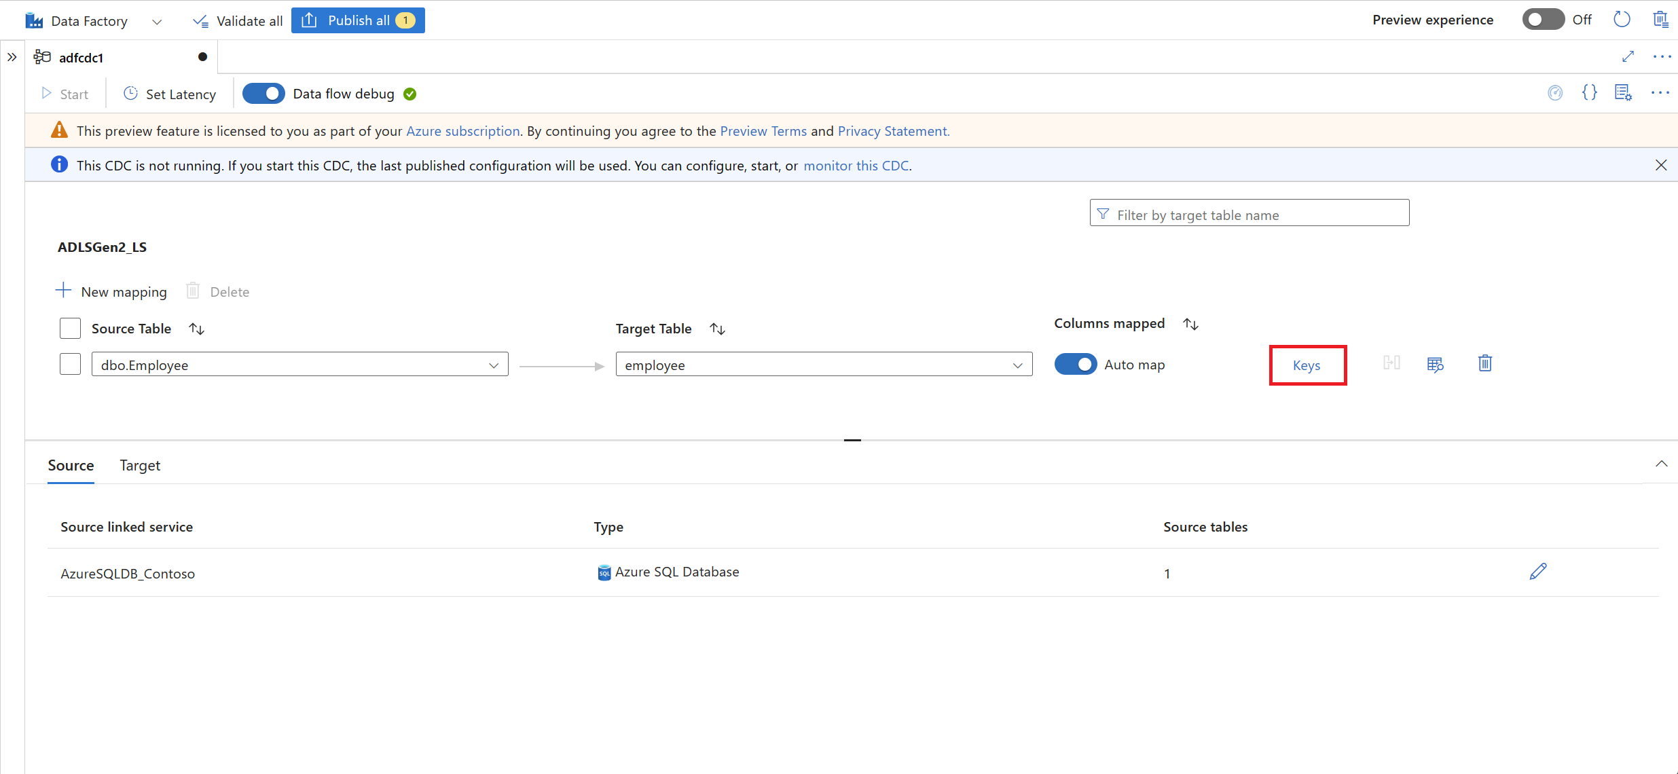The height and width of the screenshot is (774, 1678).
Task: Toggle the Auto map switch
Action: click(x=1076, y=364)
